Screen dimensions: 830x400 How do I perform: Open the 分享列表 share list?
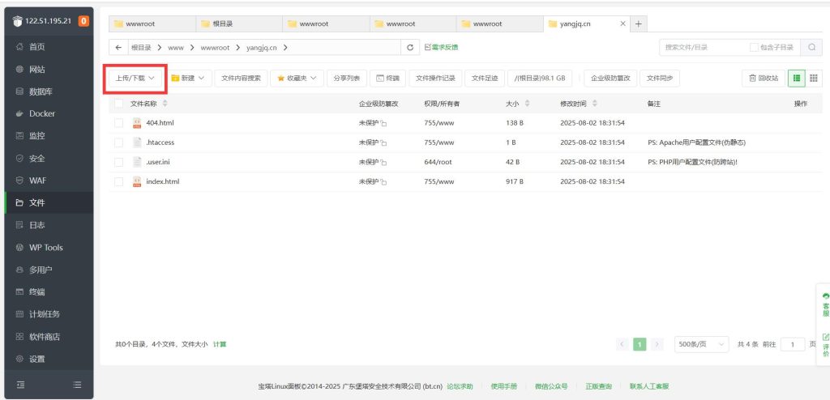[347, 79]
